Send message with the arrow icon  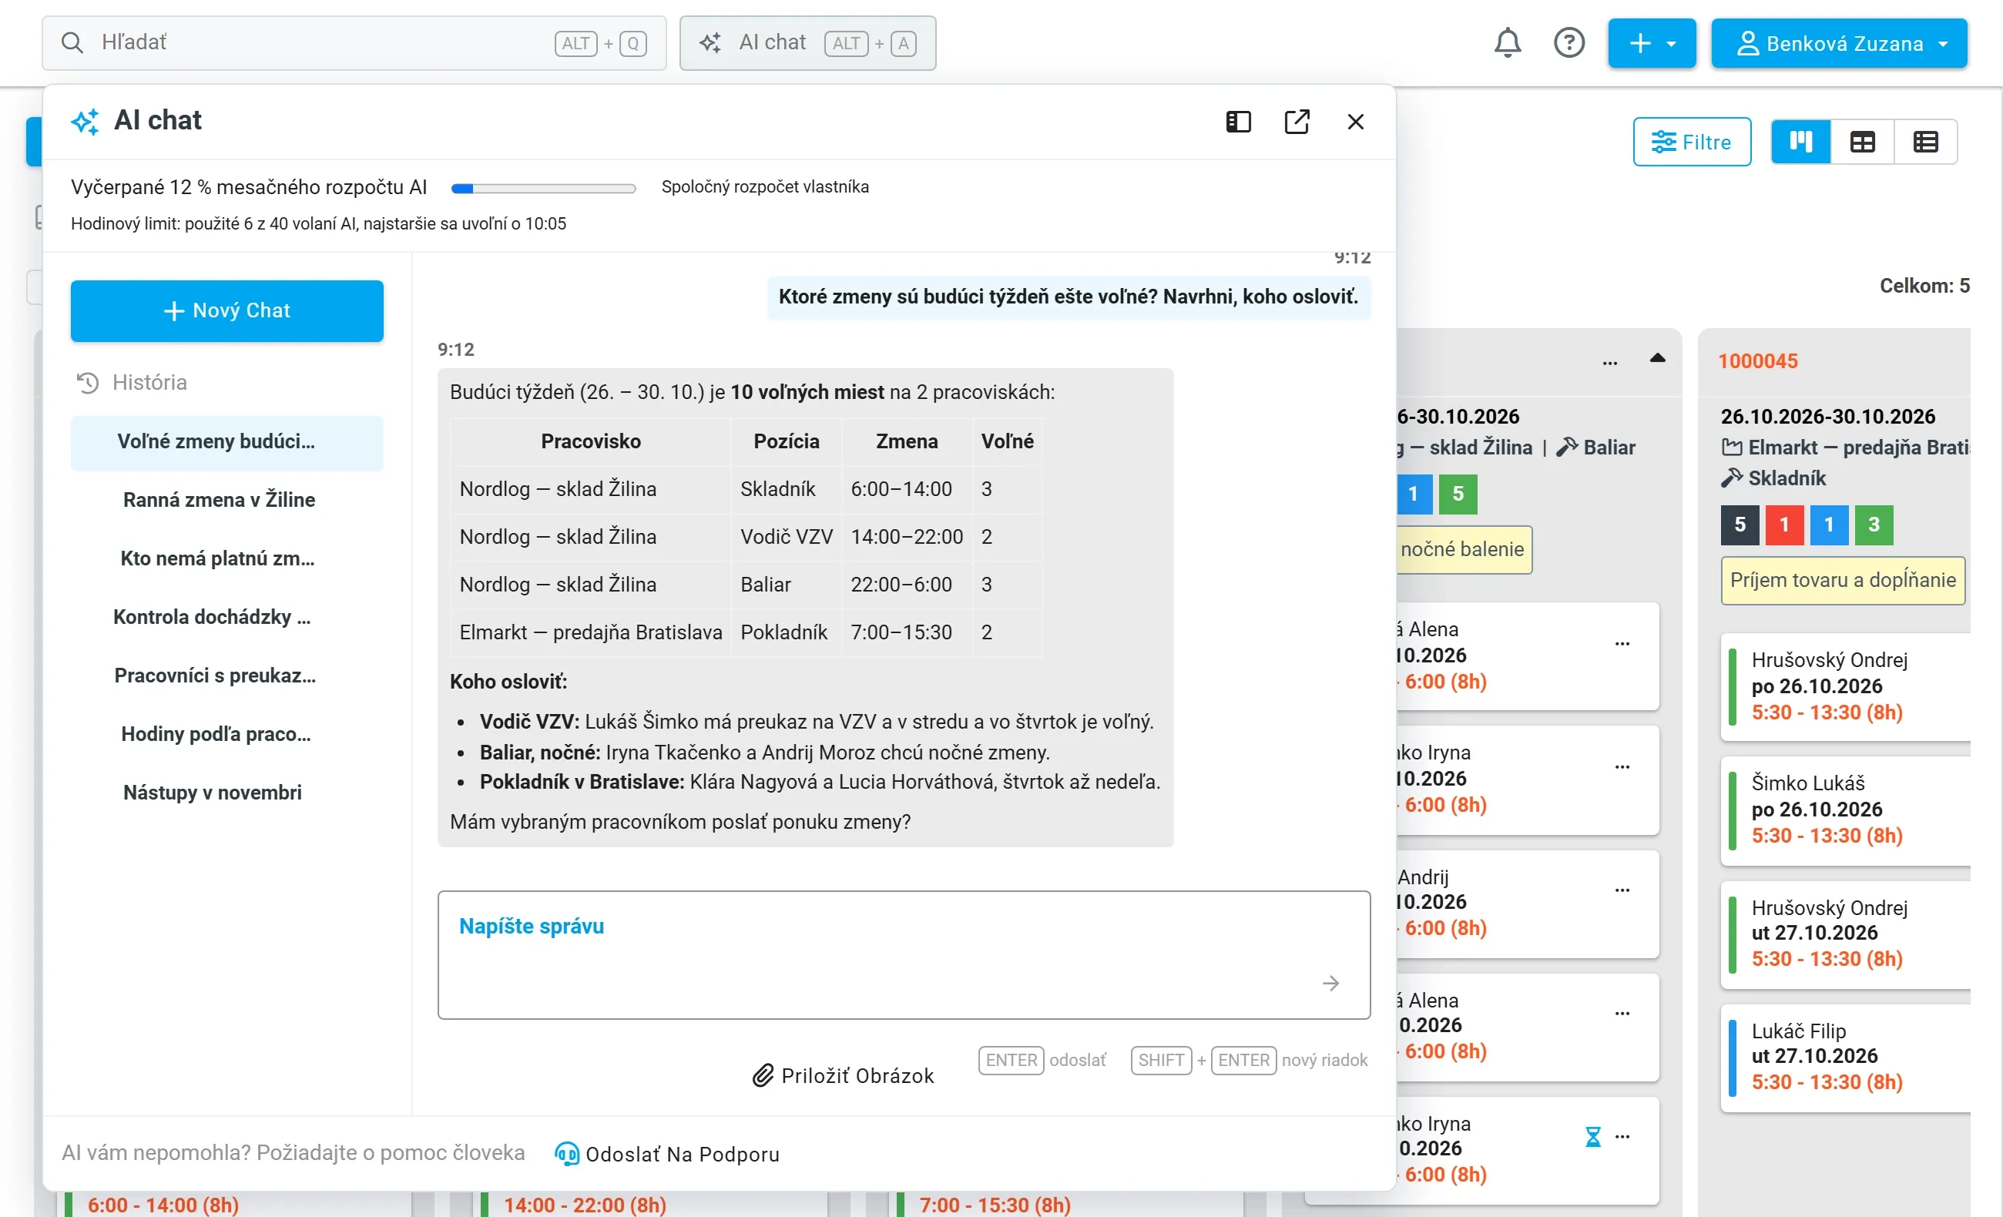tap(1330, 984)
